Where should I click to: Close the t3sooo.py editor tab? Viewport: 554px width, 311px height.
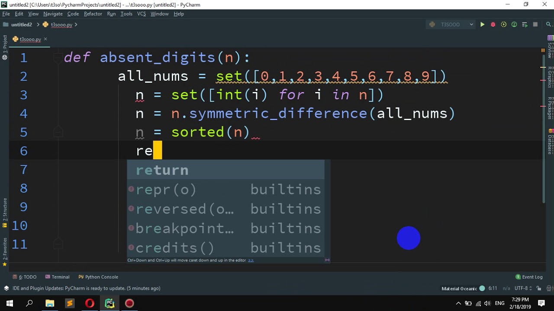(x=45, y=39)
